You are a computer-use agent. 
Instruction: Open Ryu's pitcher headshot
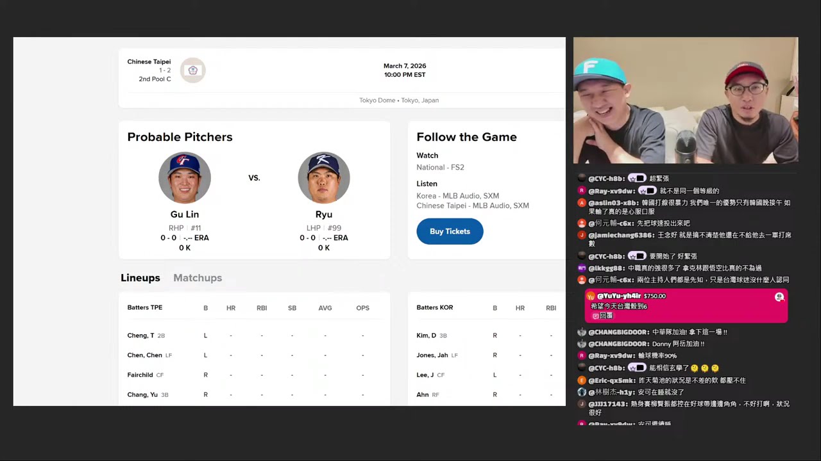(324, 178)
